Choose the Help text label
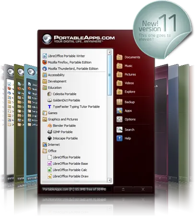The height and width of the screenshot is (216, 195). point(128,138)
